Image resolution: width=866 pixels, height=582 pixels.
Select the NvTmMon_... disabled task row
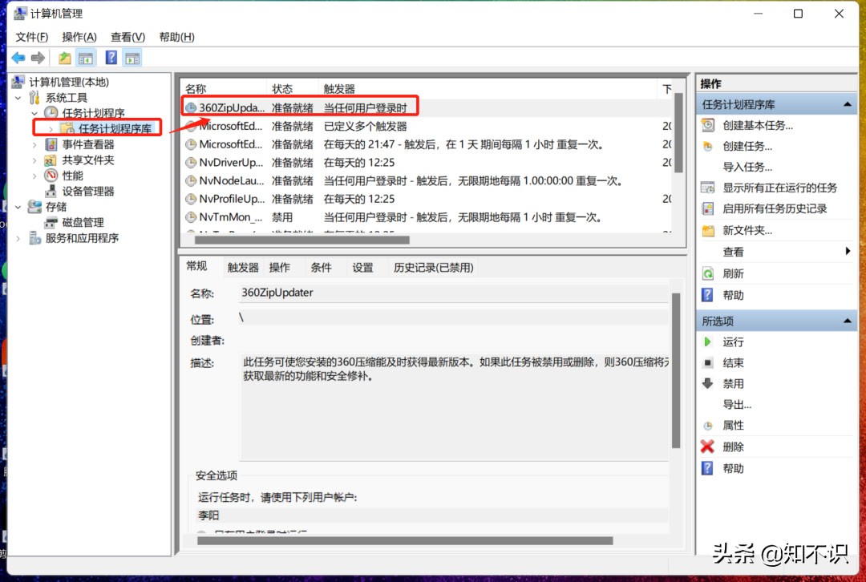pos(427,217)
